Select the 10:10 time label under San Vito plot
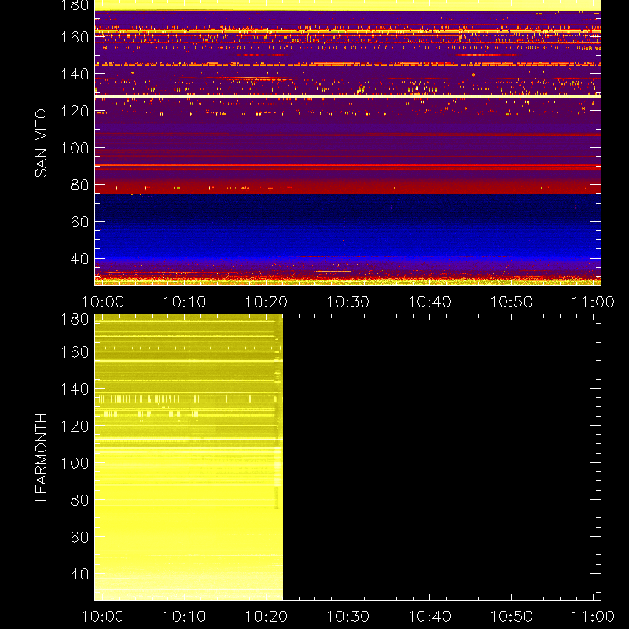Screen dimensions: 629x629 click(x=185, y=302)
